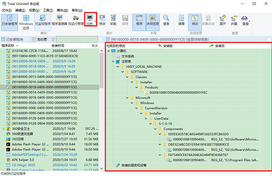
Task: Click the 安装后 column header
Action: 234,46
